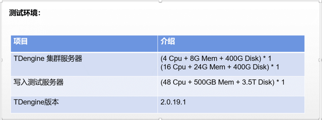Click the TDengine 集群服务器 table cell

[x=84, y=64]
